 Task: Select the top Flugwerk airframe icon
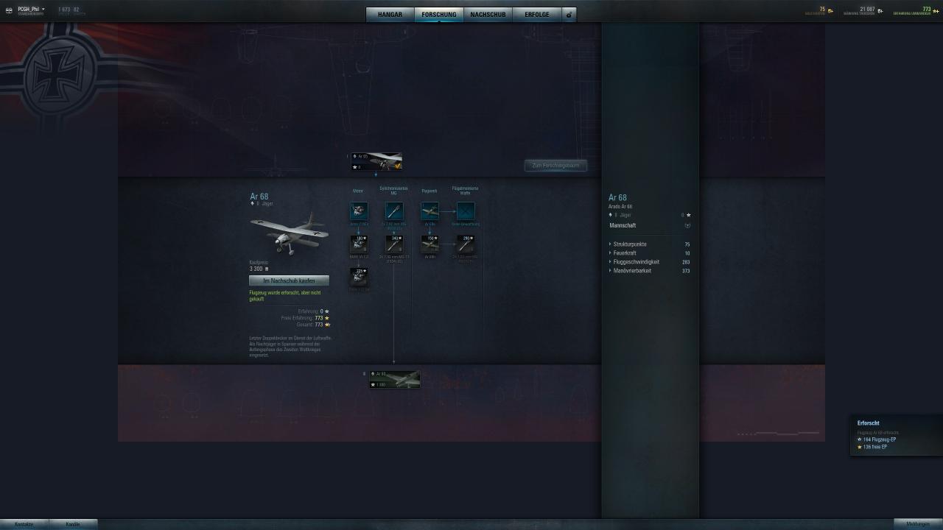(430, 211)
